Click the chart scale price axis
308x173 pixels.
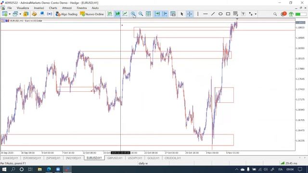point(301,85)
